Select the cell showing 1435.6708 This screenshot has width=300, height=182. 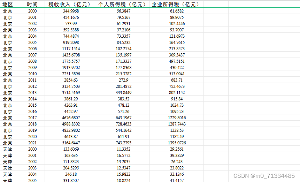click(x=71, y=55)
